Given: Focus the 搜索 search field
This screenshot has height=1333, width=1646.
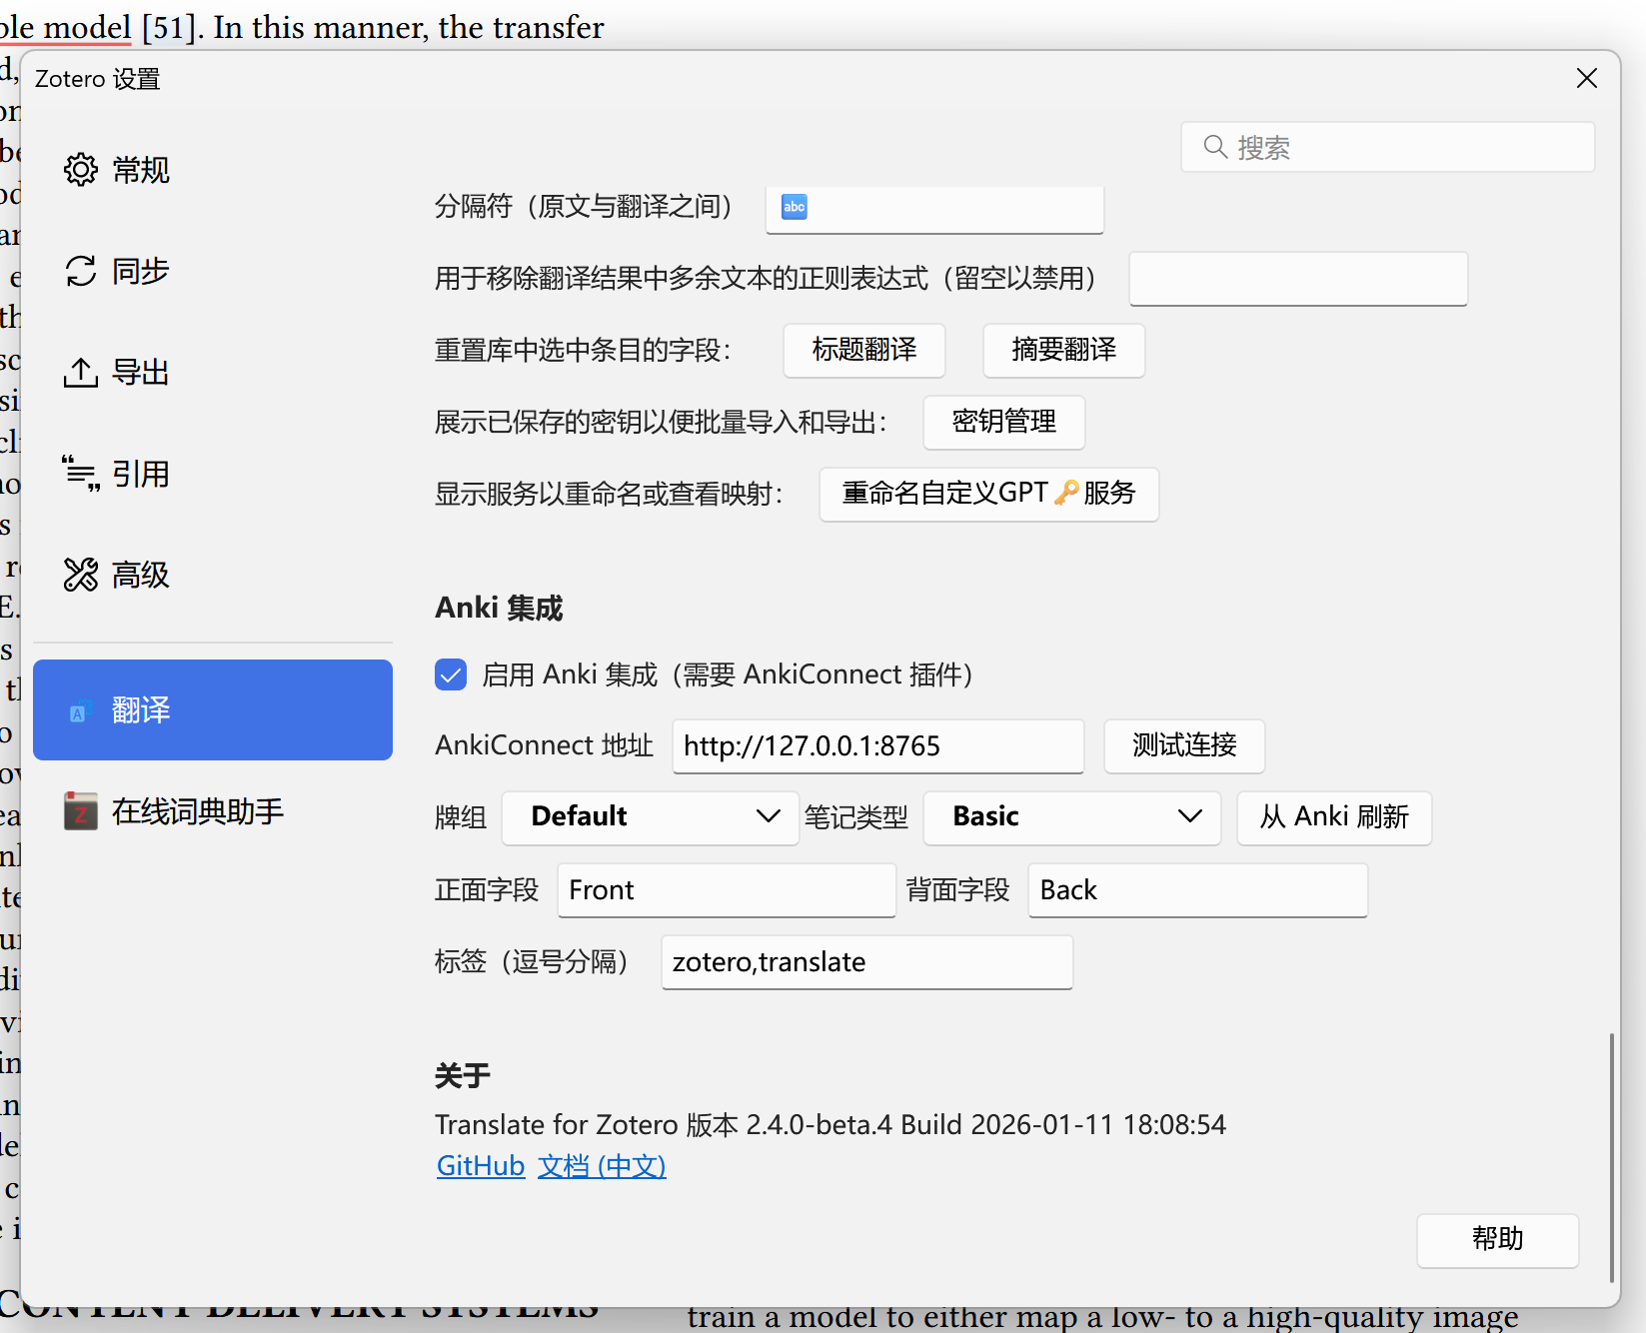Looking at the screenshot, I should [x=1388, y=147].
